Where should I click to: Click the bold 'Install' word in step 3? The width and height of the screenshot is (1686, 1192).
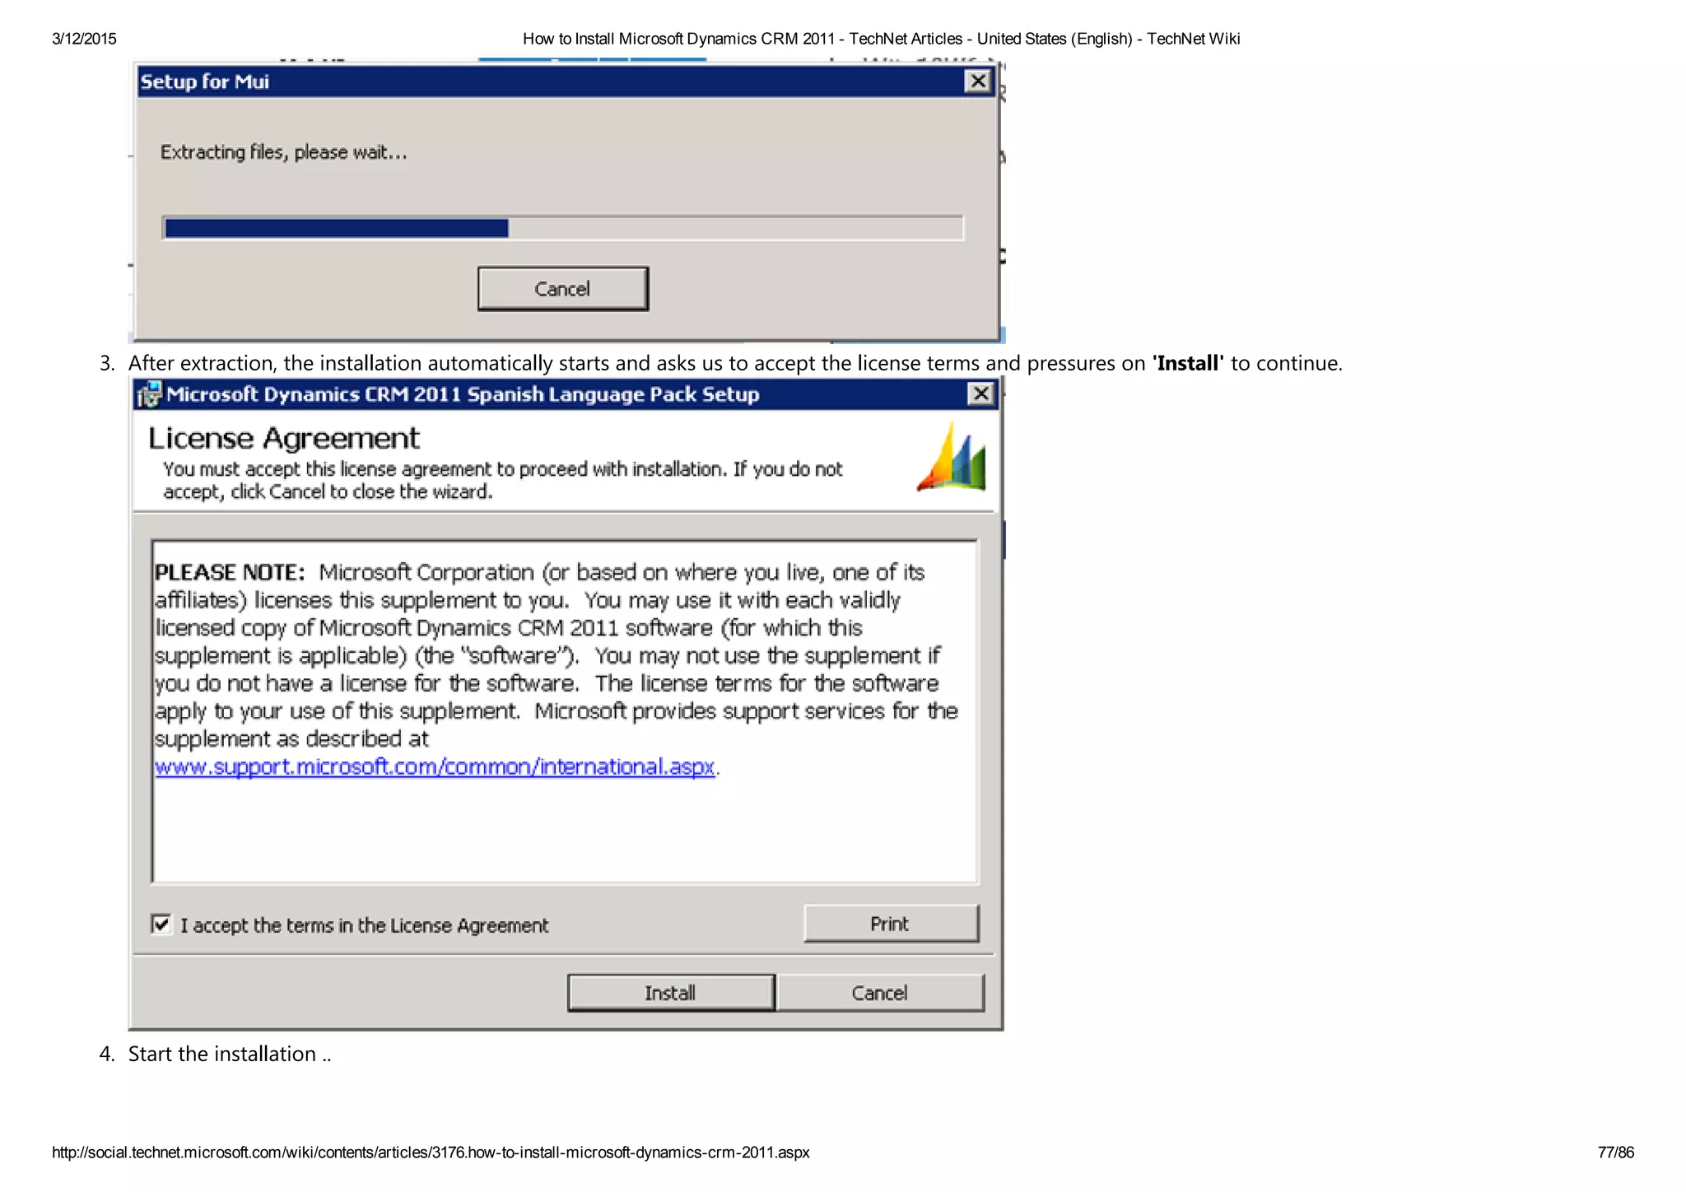(x=1188, y=364)
